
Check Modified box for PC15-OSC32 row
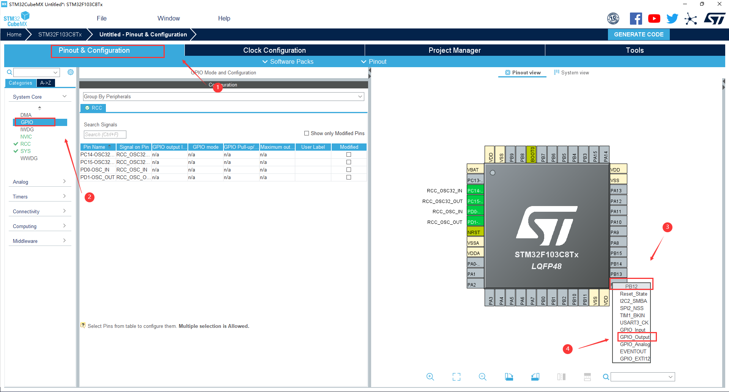pos(349,162)
